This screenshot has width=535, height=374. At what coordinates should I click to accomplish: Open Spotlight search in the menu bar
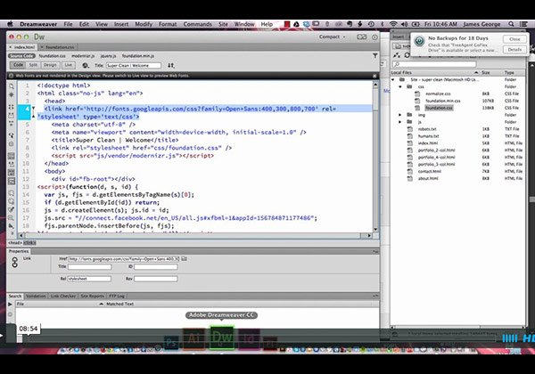click(x=511, y=24)
